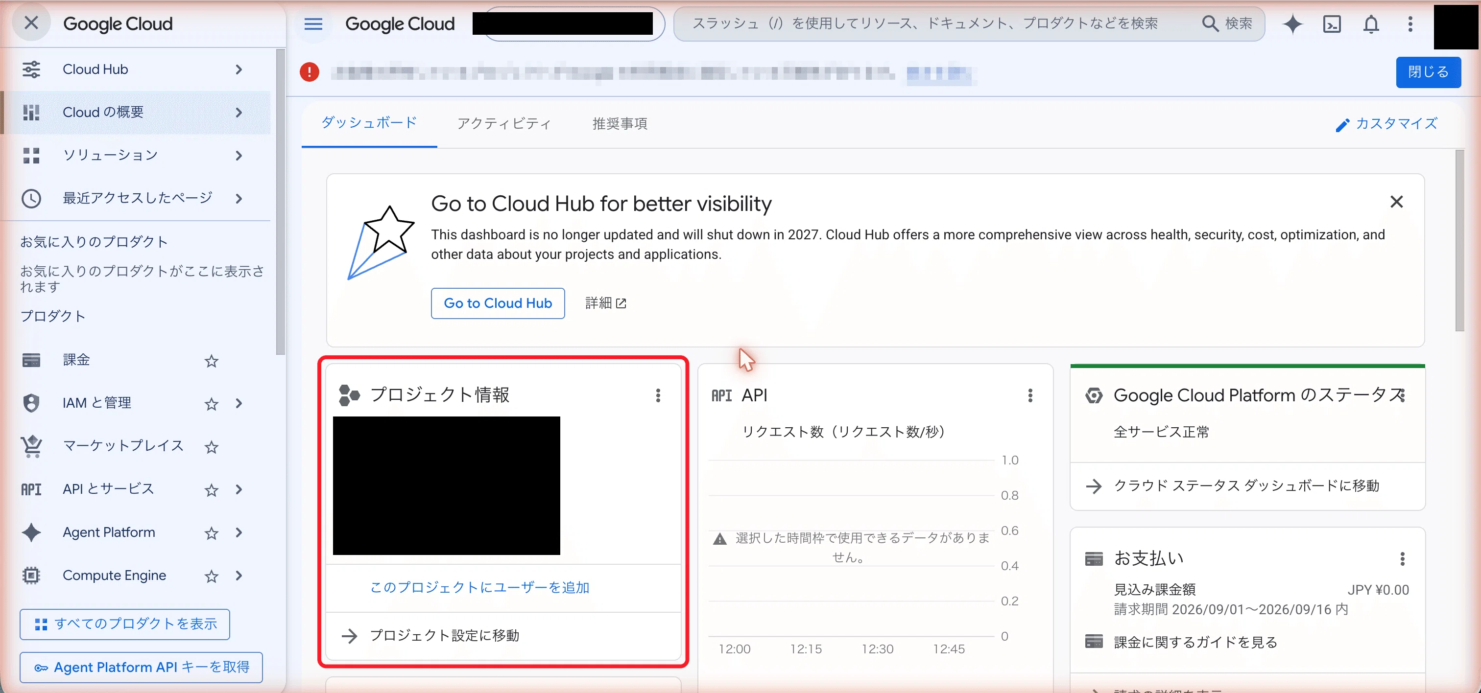Switch to the 推奨事項 tab

[x=620, y=123]
